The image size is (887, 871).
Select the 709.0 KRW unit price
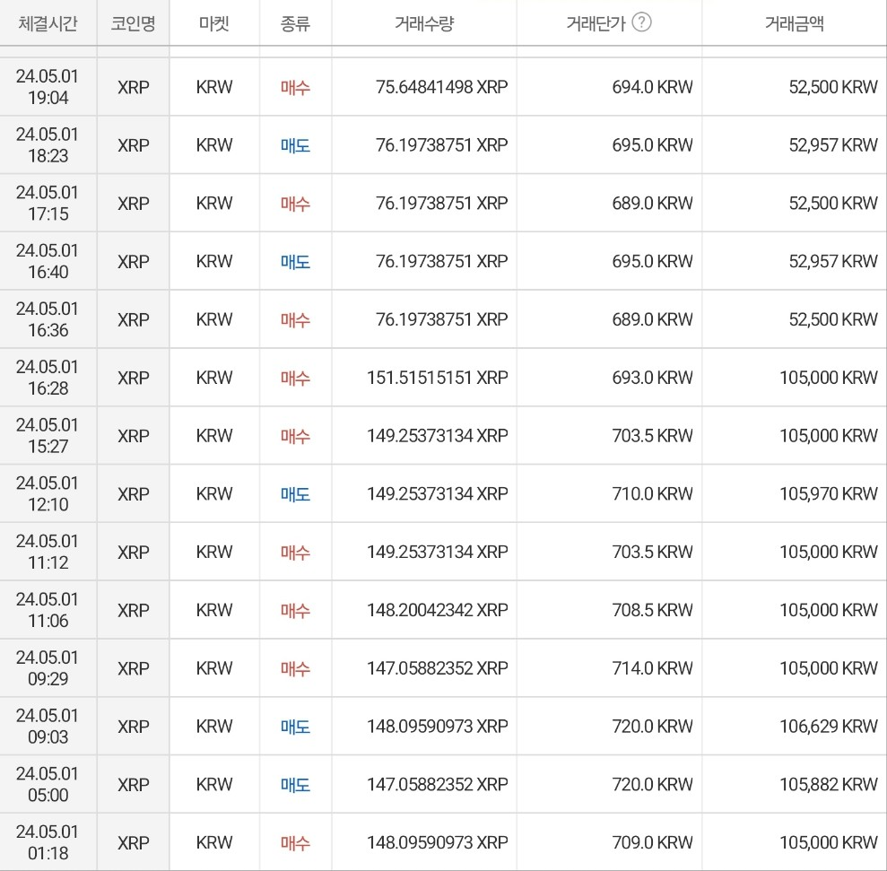click(x=652, y=842)
